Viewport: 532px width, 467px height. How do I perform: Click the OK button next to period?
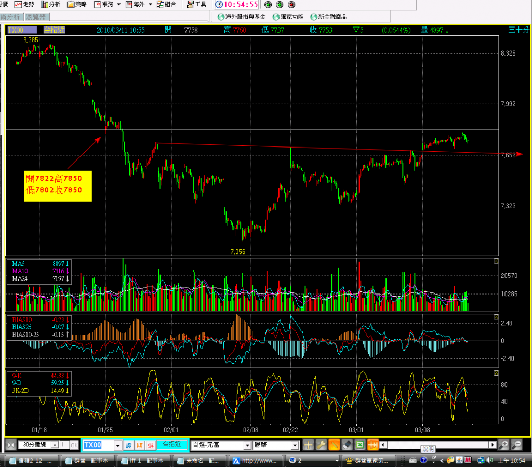[x=74, y=445]
